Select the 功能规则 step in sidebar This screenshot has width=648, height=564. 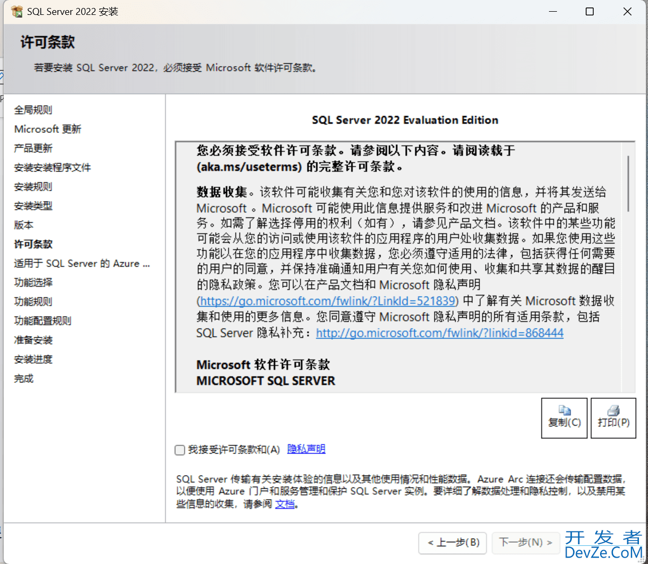coord(33,301)
